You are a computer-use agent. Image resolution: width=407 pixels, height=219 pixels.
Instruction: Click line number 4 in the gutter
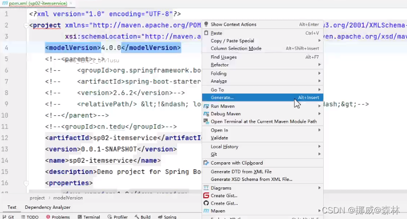point(6,48)
